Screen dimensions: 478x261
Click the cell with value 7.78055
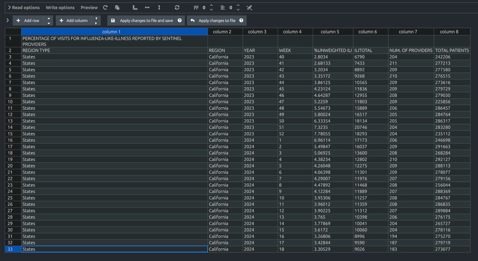pyautogui.click(x=333, y=134)
